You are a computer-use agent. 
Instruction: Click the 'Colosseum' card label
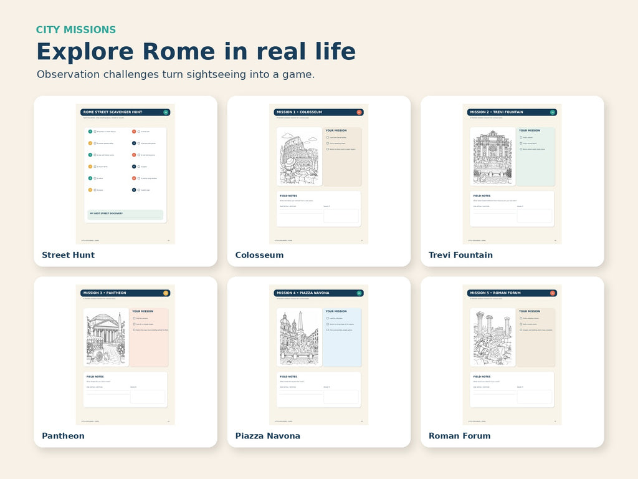point(259,255)
